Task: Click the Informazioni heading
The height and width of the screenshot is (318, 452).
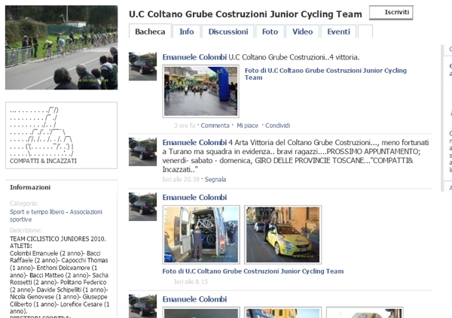Action: [x=30, y=187]
